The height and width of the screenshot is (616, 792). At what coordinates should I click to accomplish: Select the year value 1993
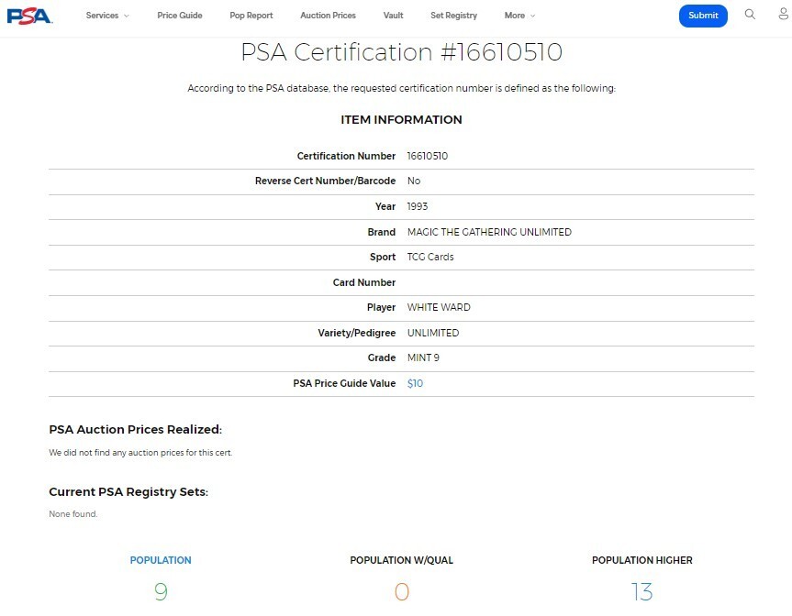click(418, 206)
